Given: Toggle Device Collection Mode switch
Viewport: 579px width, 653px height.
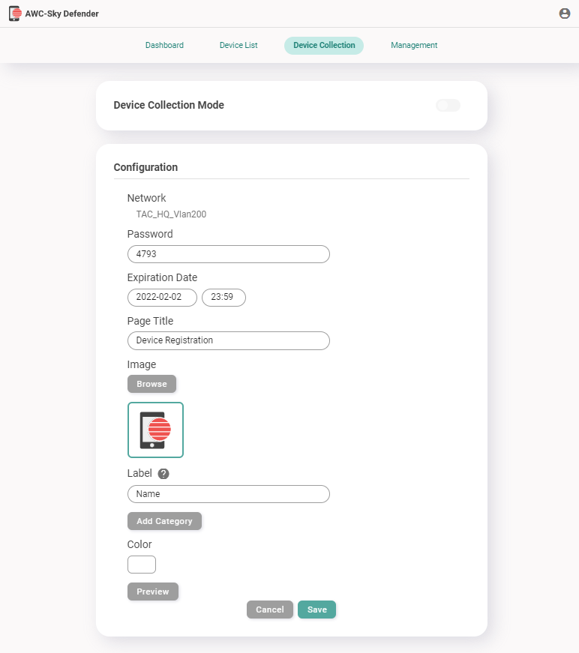Looking at the screenshot, I should pyautogui.click(x=448, y=106).
